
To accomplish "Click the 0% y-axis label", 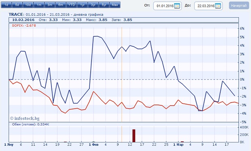I will 242,80.
